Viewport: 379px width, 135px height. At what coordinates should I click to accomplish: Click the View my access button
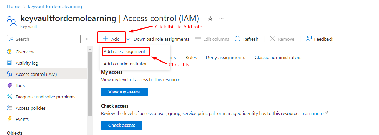click(124, 92)
